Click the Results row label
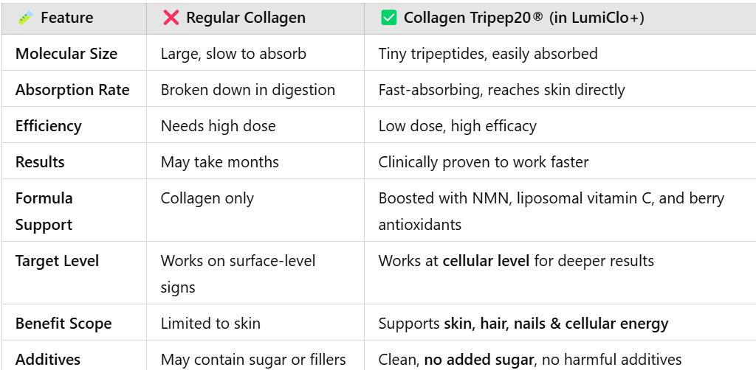The height and width of the screenshot is (370, 756). (x=40, y=162)
